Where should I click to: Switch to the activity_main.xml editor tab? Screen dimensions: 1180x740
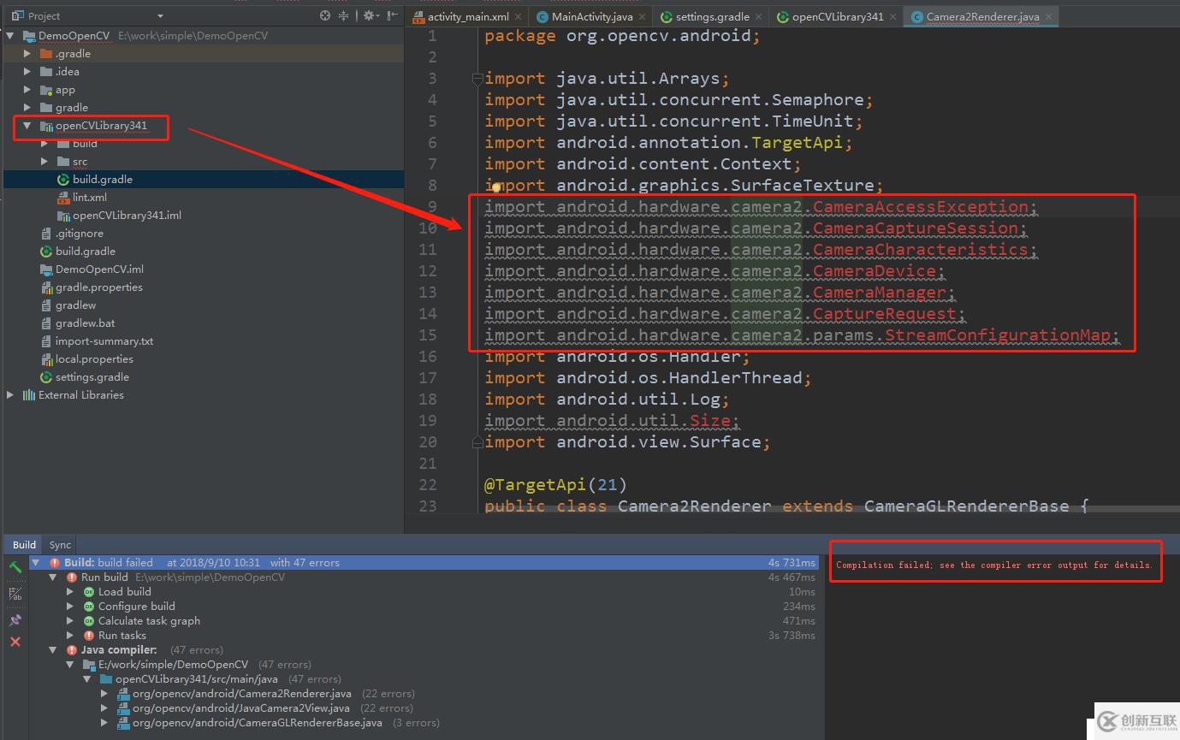pos(468,17)
